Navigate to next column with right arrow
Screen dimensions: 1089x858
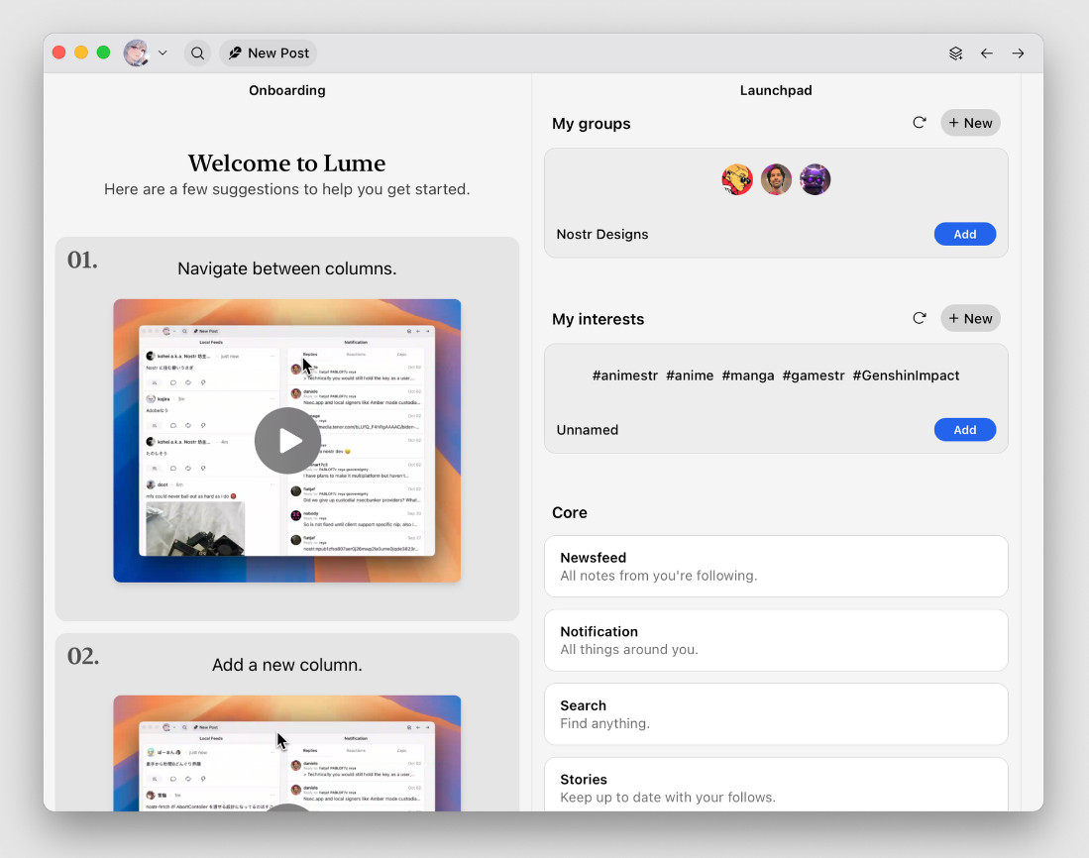point(1019,54)
